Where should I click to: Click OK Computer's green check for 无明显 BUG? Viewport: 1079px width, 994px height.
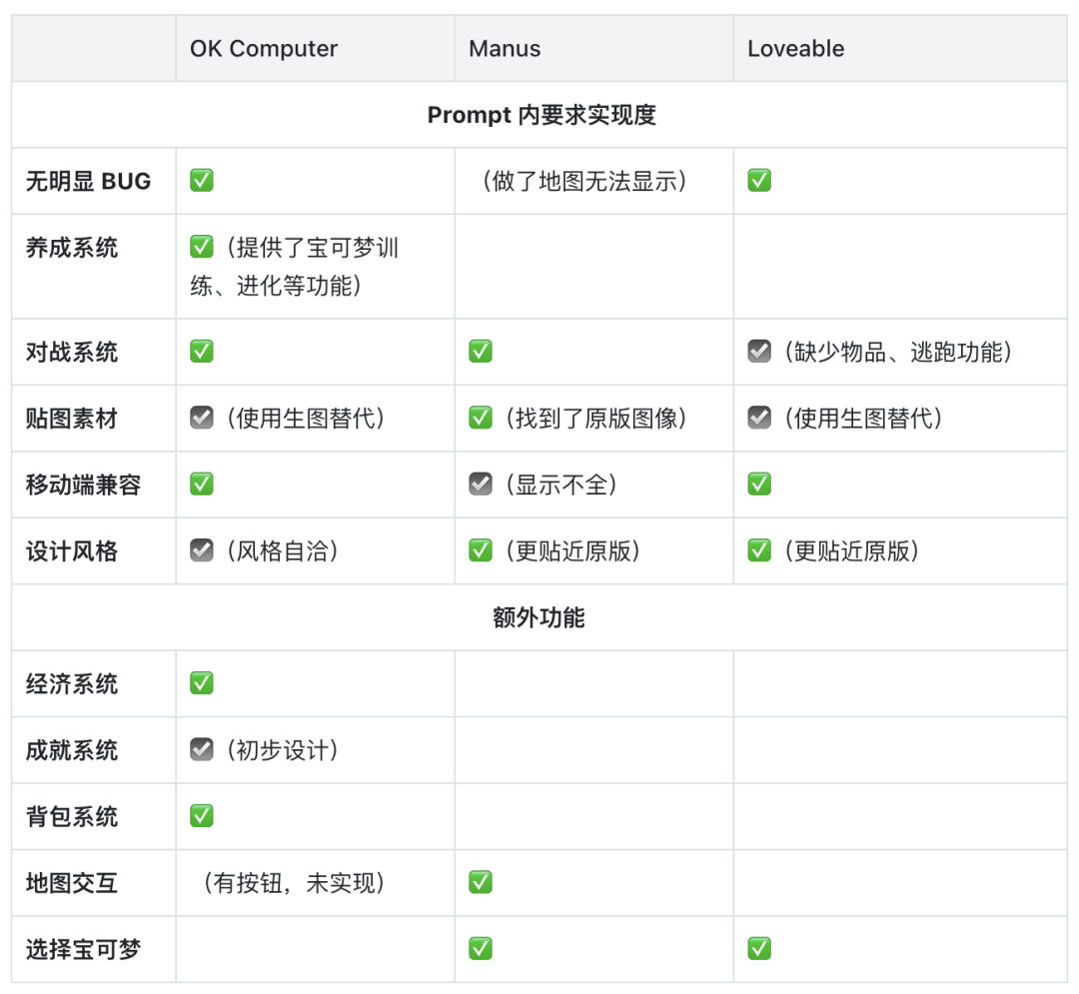click(x=202, y=181)
